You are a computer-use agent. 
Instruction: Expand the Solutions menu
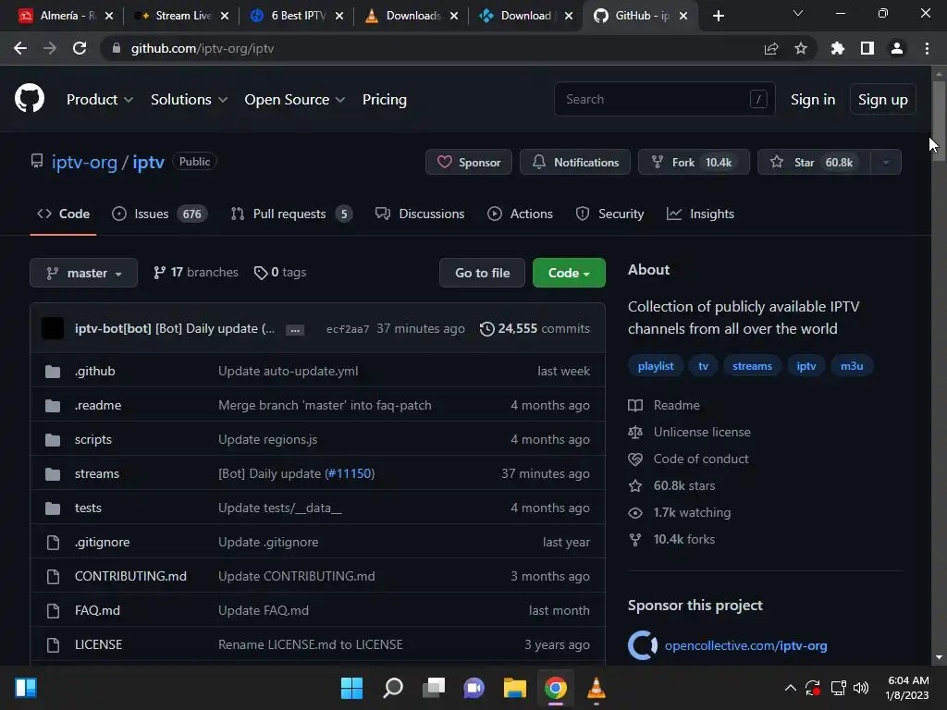point(189,100)
